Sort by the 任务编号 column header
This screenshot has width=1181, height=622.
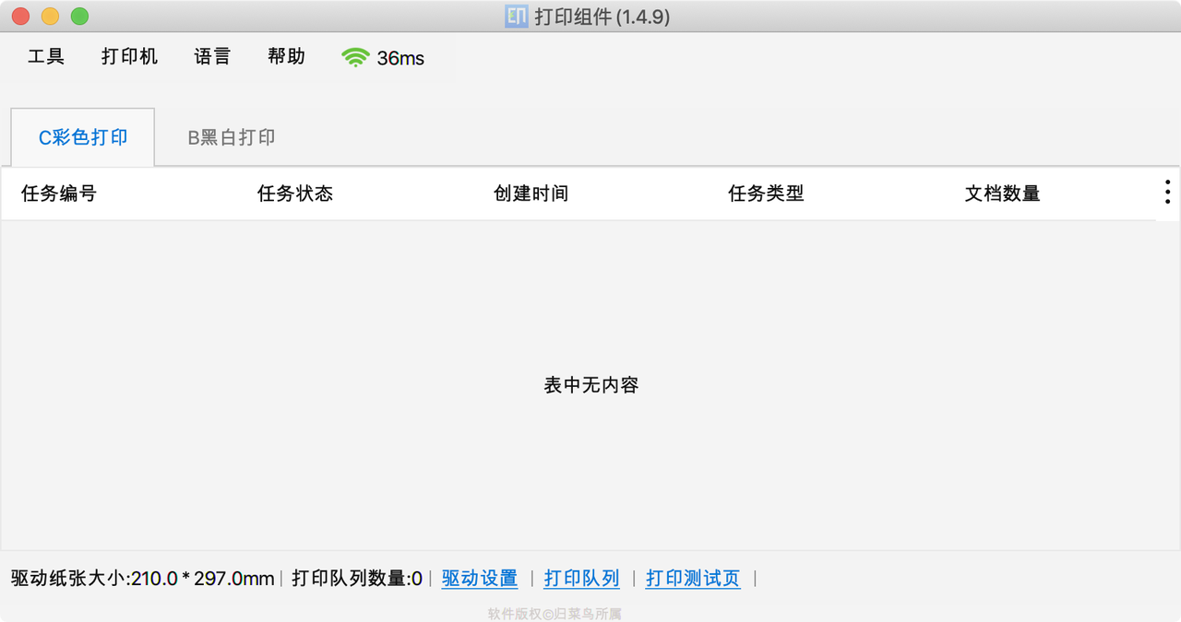point(58,193)
